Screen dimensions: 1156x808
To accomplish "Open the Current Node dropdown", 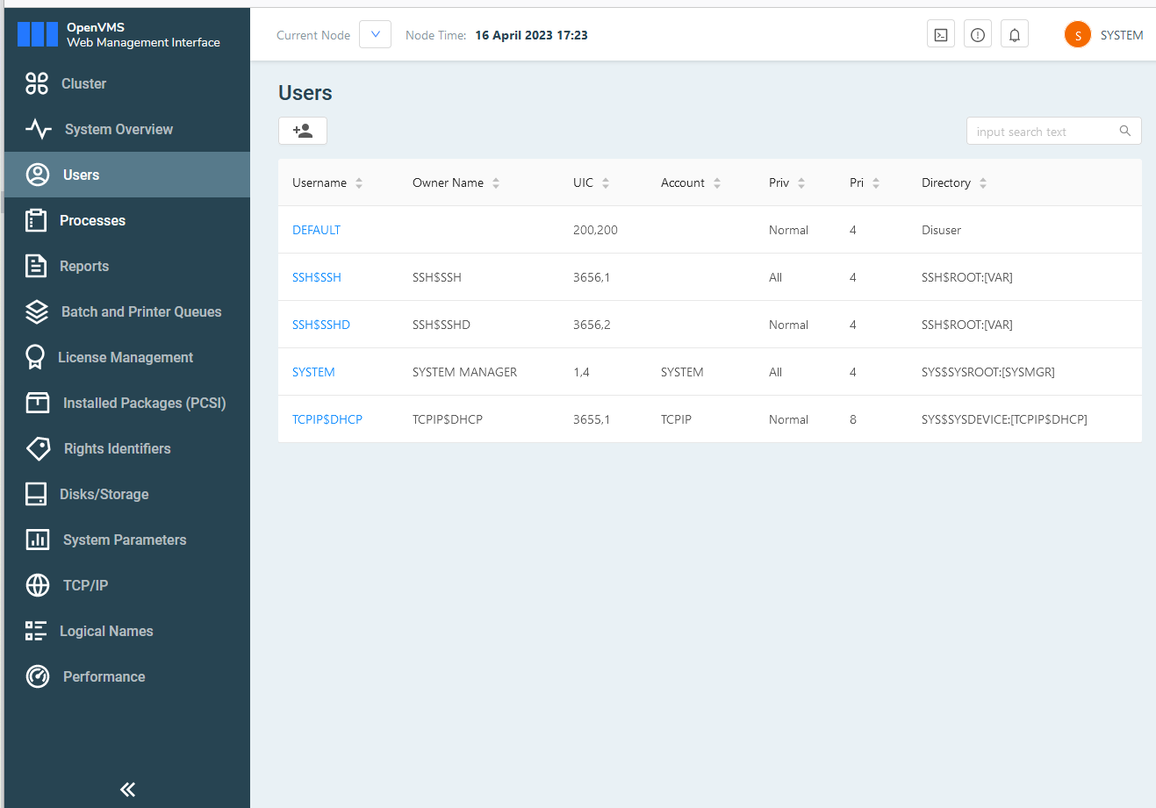I will tap(375, 35).
